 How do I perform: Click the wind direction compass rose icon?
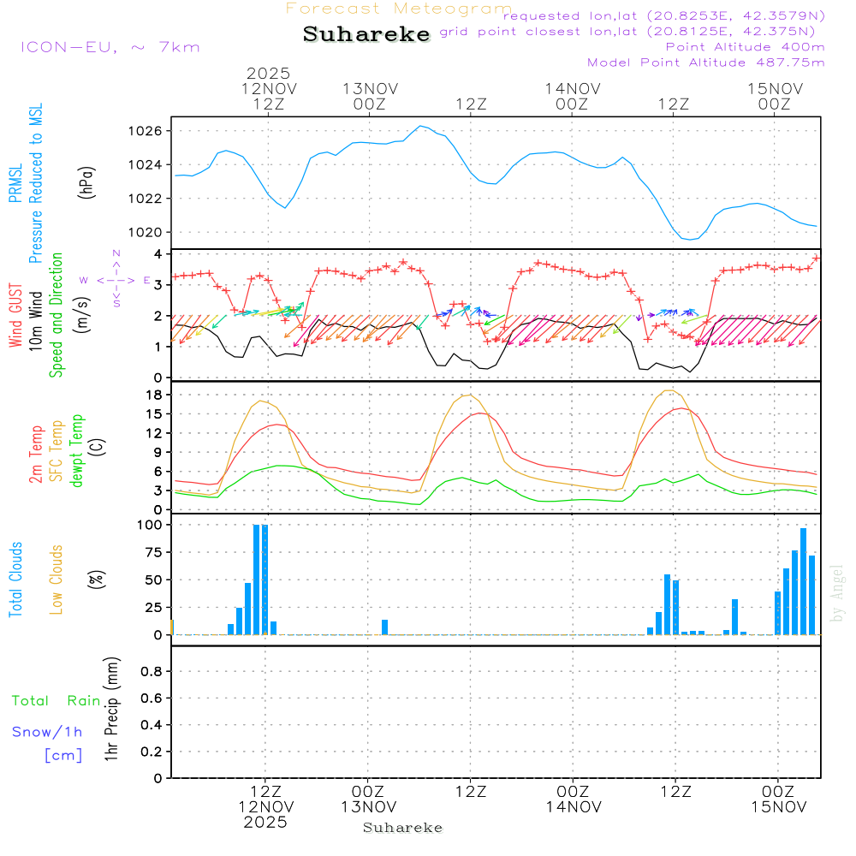(116, 279)
